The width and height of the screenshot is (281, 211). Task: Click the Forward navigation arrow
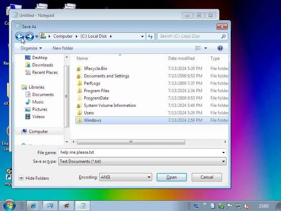click(x=30, y=37)
